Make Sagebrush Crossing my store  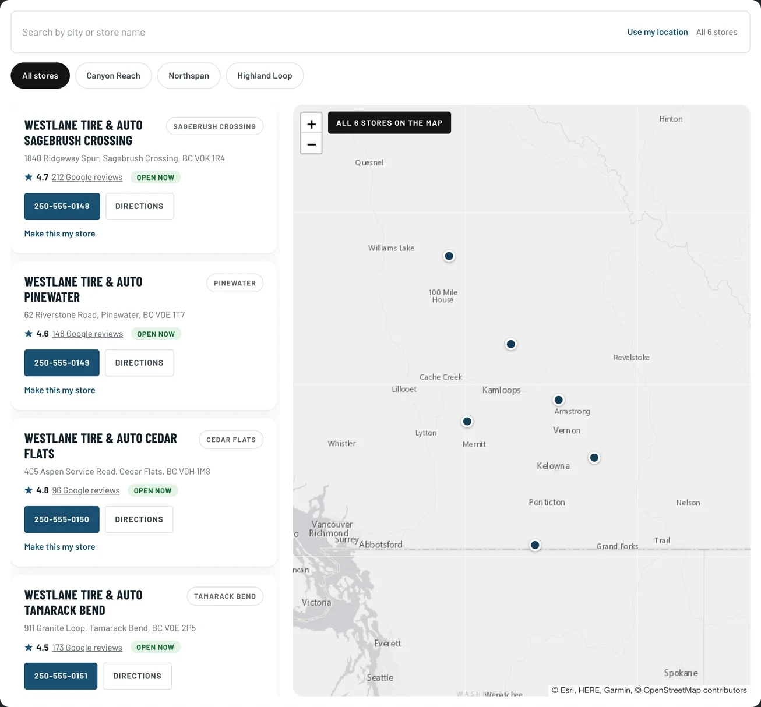59,234
